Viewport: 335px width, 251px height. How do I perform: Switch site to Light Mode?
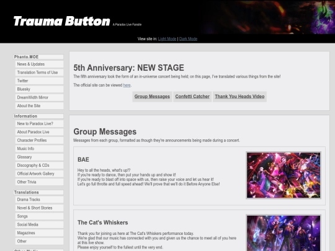pos(167,39)
